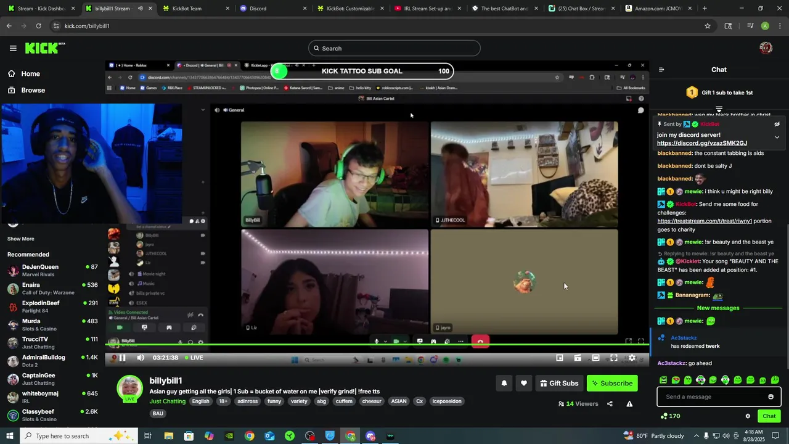The height and width of the screenshot is (444, 789).
Task: Go to Home in sidebar
Action: (x=24, y=73)
